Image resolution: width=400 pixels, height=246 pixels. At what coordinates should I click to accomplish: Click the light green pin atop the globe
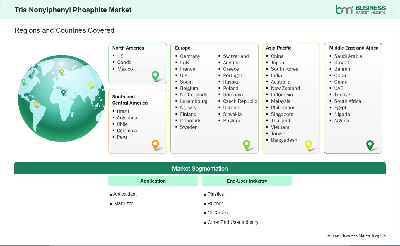click(61, 72)
